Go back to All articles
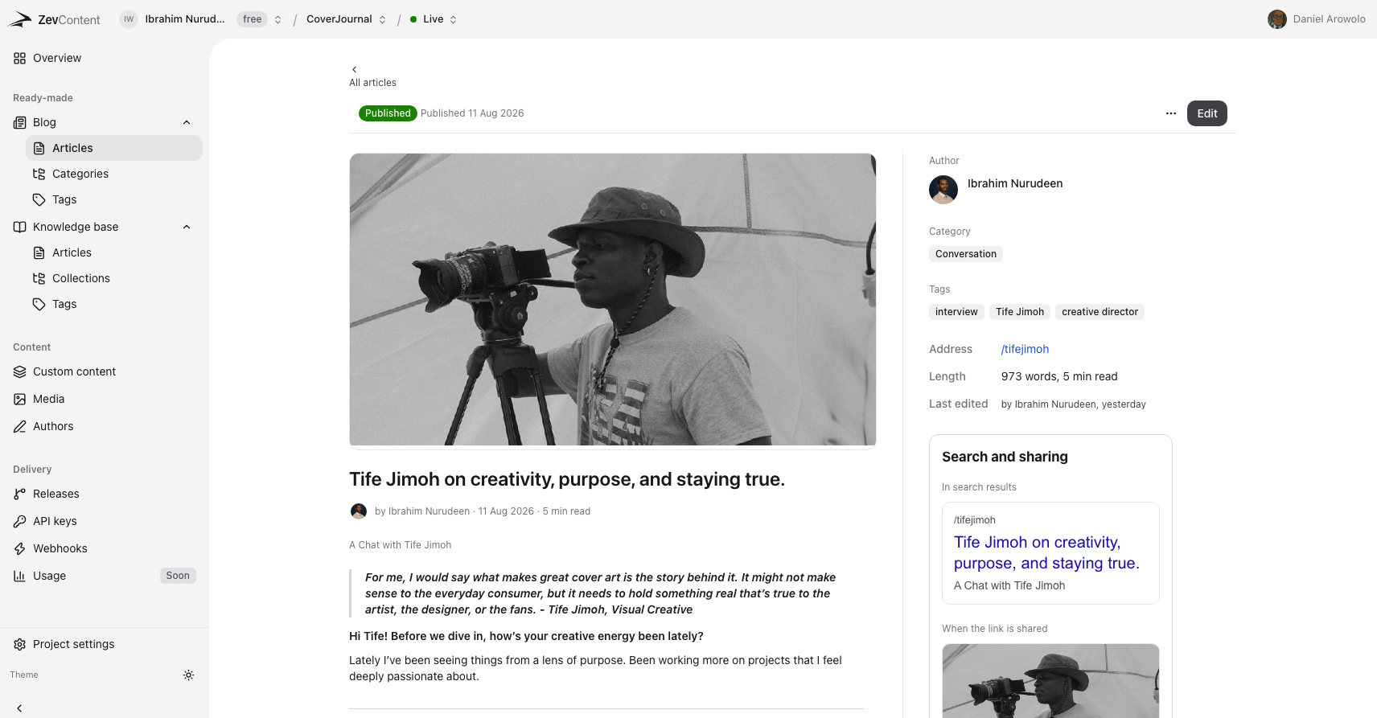The height and width of the screenshot is (718, 1377). [372, 83]
